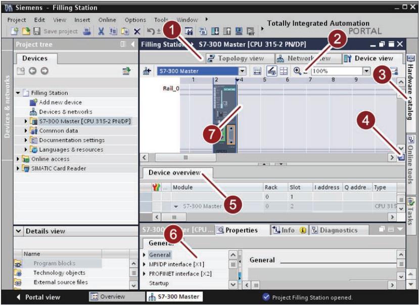The image size is (419, 305).
Task: Select Startup in properties navigation
Action: pyautogui.click(x=159, y=283)
